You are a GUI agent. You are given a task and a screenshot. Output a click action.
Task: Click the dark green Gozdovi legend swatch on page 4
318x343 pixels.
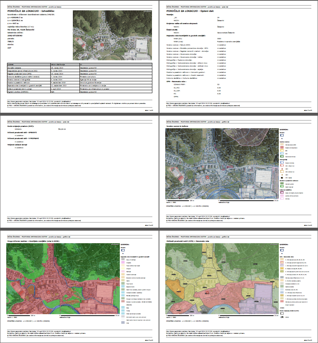[x=281, y=183]
